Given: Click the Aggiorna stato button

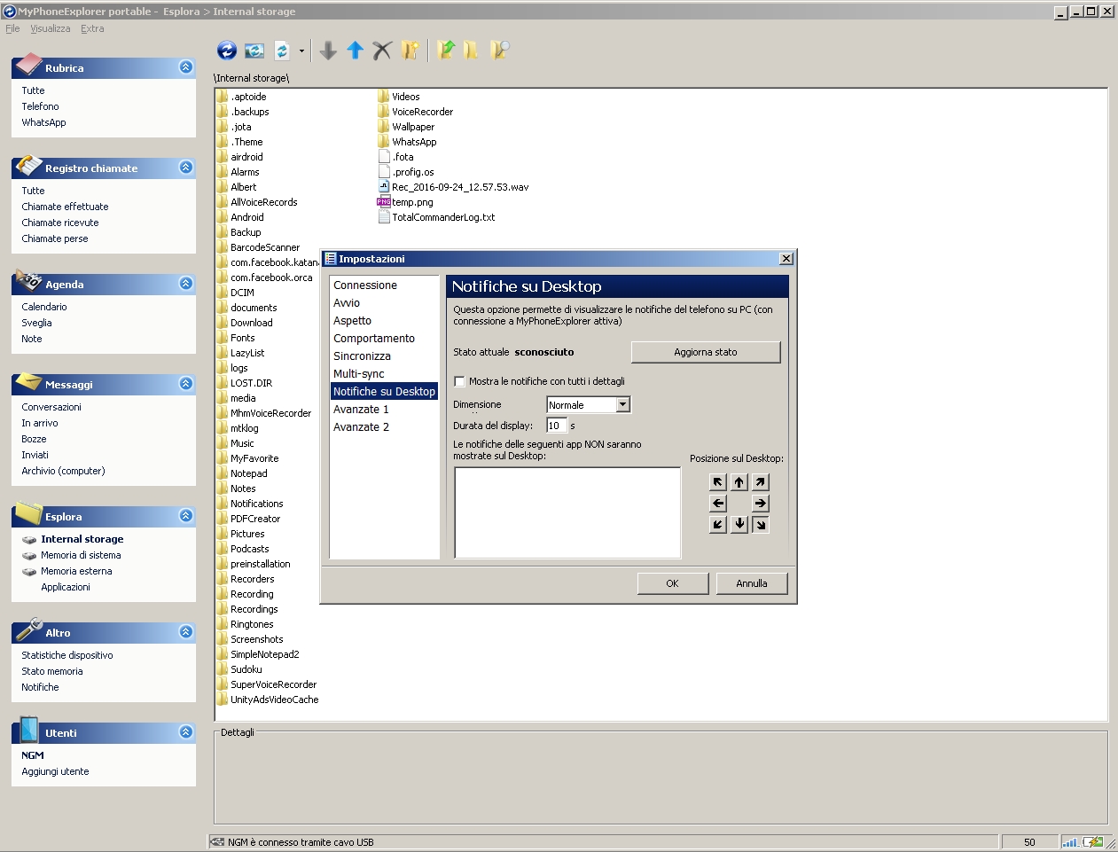Looking at the screenshot, I should coord(706,352).
